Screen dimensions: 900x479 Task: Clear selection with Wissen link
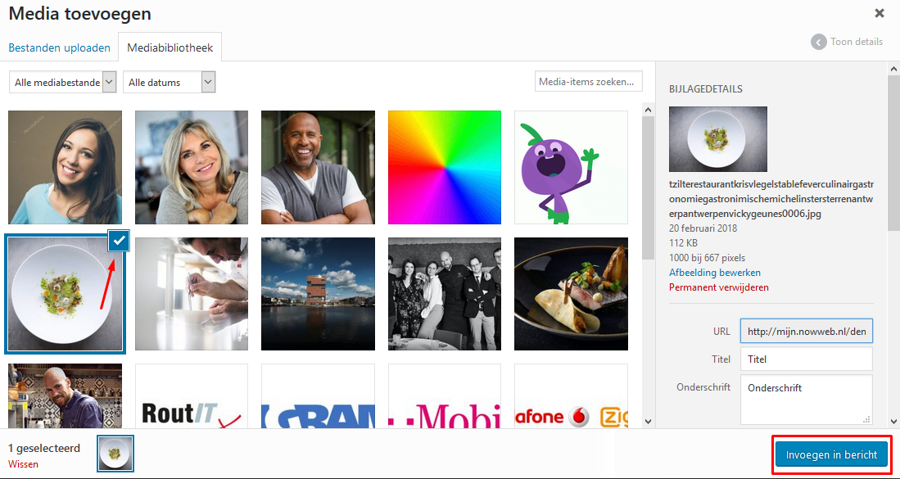pos(24,463)
